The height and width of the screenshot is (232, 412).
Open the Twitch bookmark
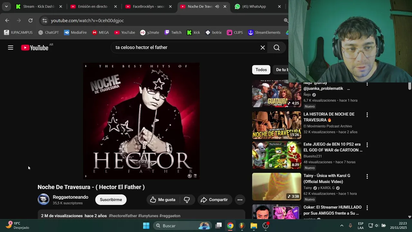point(173,32)
